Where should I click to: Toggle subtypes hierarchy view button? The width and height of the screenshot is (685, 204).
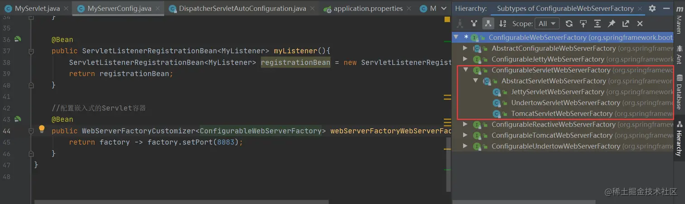[x=488, y=24]
